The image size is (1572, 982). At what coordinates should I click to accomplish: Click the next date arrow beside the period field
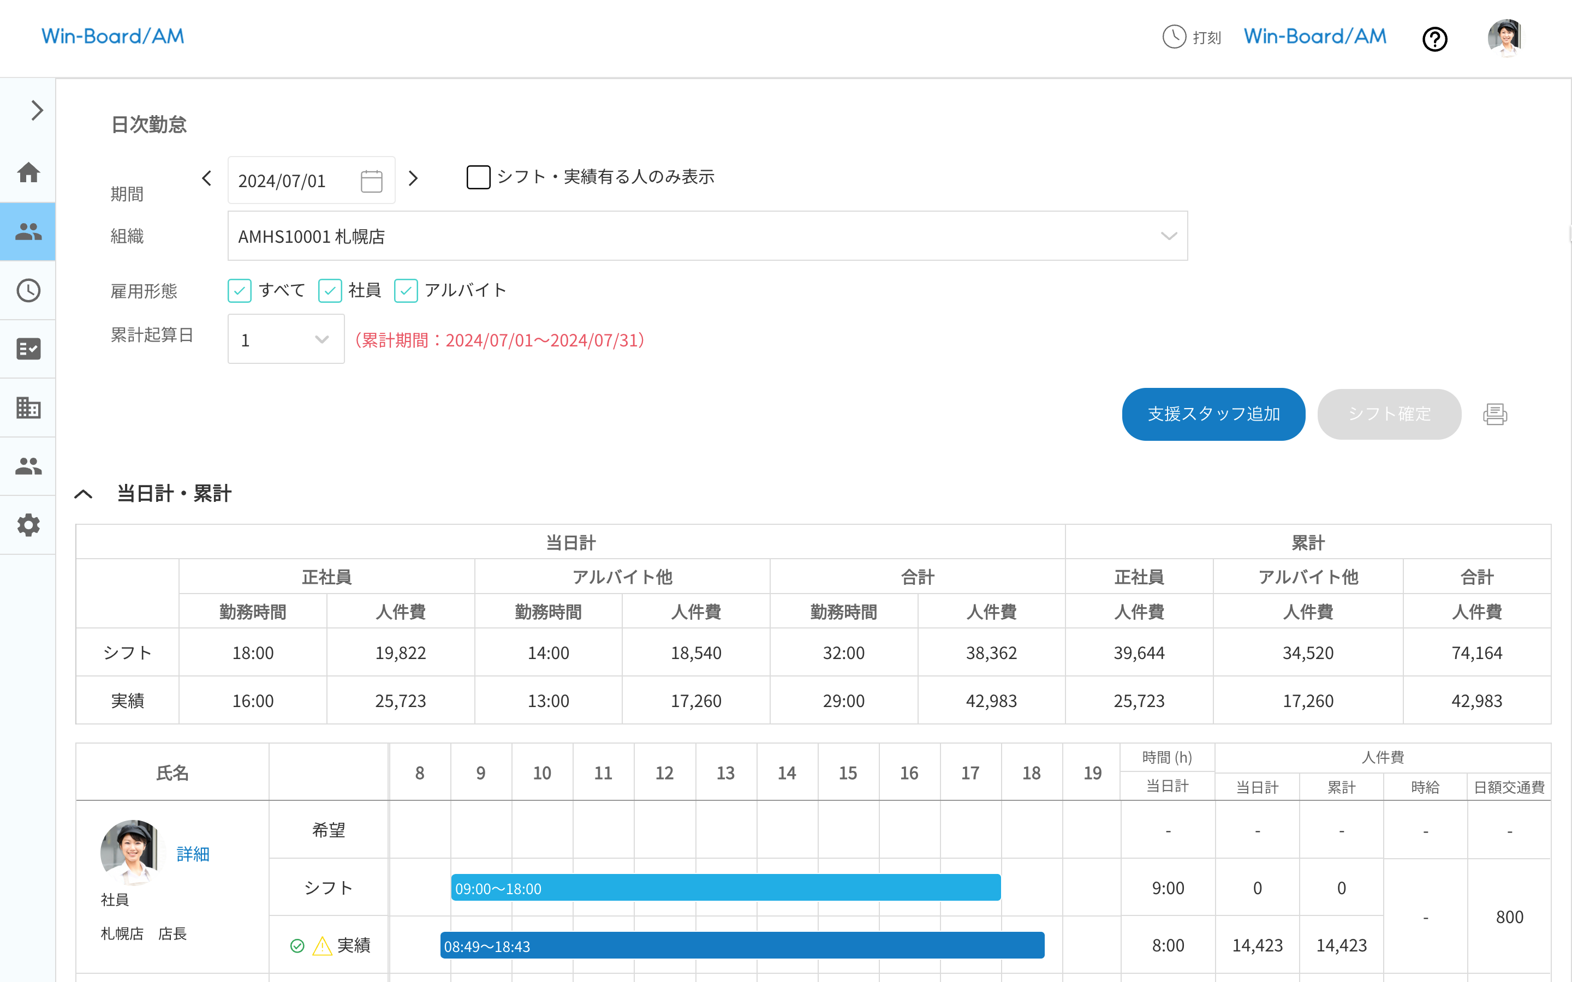pos(414,178)
